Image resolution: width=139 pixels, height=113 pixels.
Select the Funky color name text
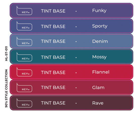(99, 11)
